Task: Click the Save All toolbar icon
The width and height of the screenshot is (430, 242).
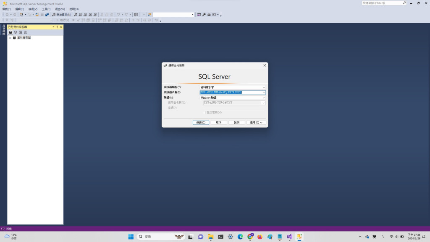Action: tap(47, 15)
